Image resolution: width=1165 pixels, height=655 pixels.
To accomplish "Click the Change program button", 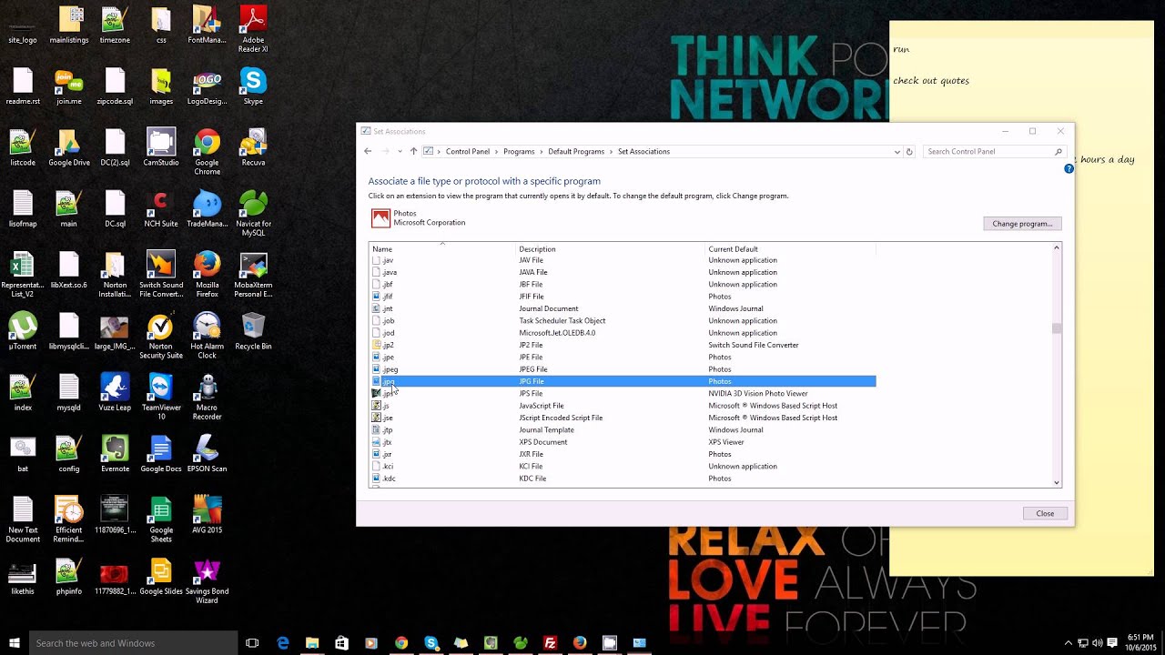I will click(1022, 224).
